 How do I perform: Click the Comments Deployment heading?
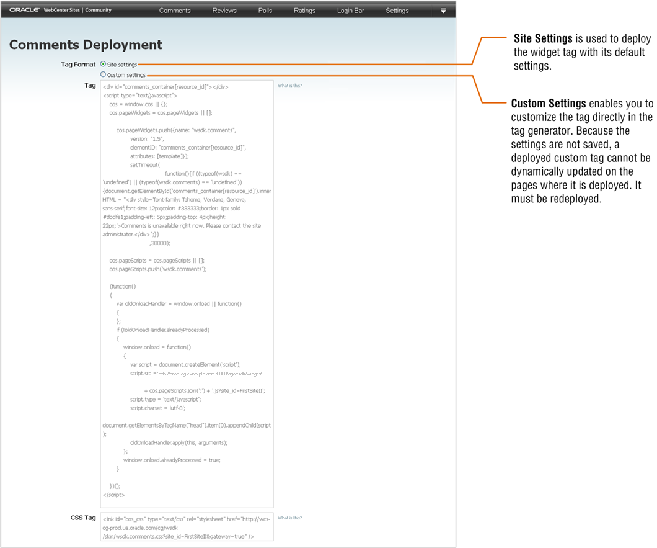tap(86, 45)
